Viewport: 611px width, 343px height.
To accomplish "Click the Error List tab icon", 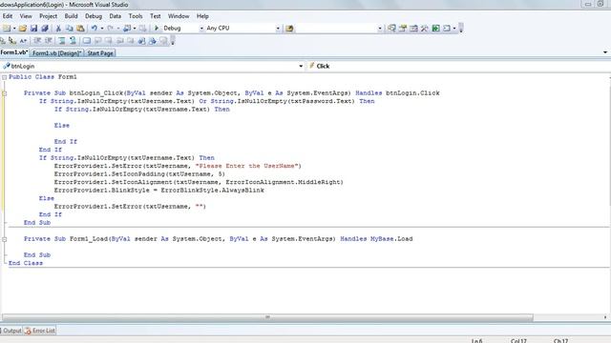I will point(28,331).
